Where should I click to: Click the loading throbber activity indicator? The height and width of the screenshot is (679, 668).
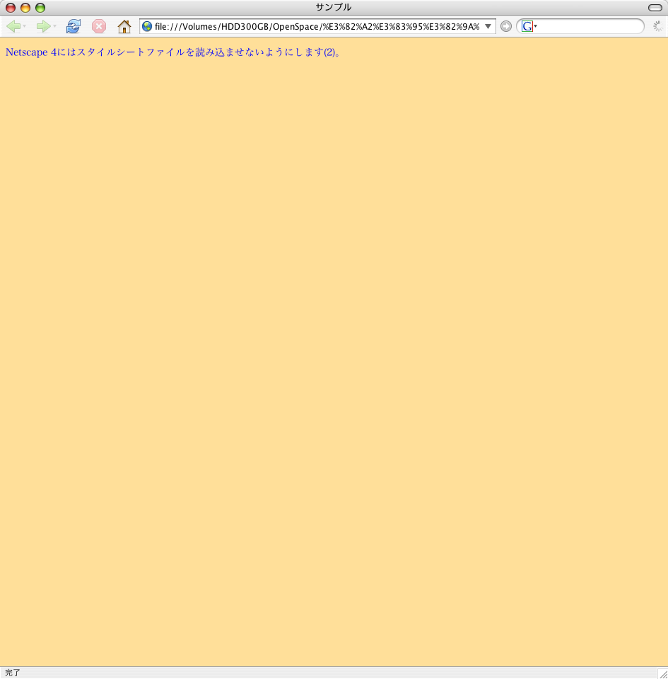tap(658, 26)
